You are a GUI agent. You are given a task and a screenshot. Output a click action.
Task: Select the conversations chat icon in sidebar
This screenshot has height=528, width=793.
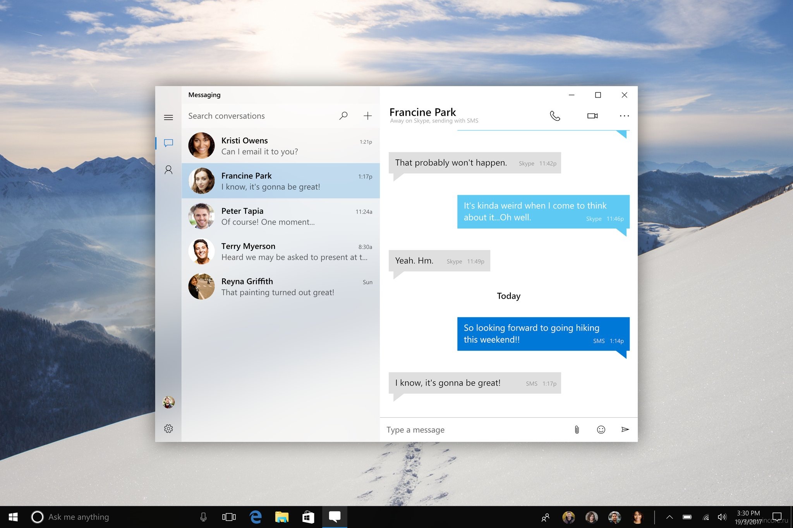(168, 143)
